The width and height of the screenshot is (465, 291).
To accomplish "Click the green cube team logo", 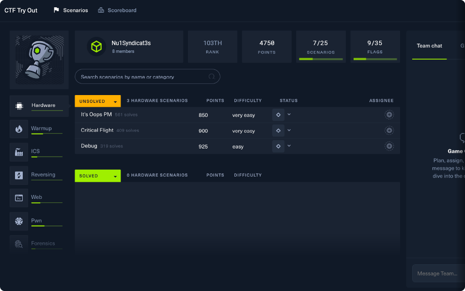I will [x=96, y=47].
